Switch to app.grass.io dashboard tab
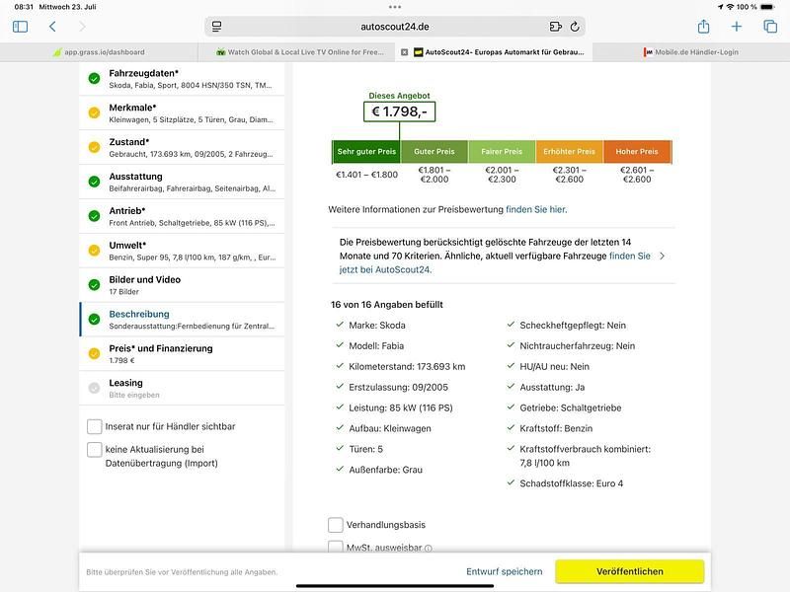Image resolution: width=790 pixels, height=592 pixels. (x=99, y=52)
